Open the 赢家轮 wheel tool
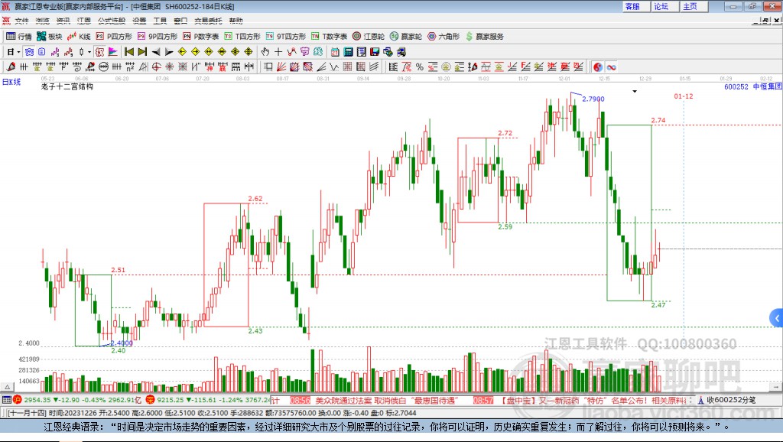Screen dimensions: 783x442 (406, 37)
